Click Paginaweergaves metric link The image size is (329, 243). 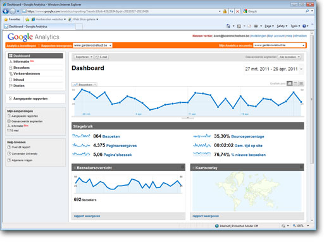pos(121,146)
